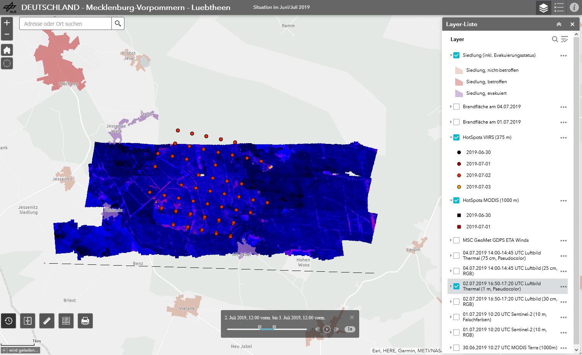Click the search magnifier beside address field

tap(118, 24)
